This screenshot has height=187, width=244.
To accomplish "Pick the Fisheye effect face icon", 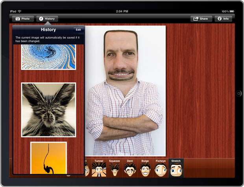I will coord(161,169).
